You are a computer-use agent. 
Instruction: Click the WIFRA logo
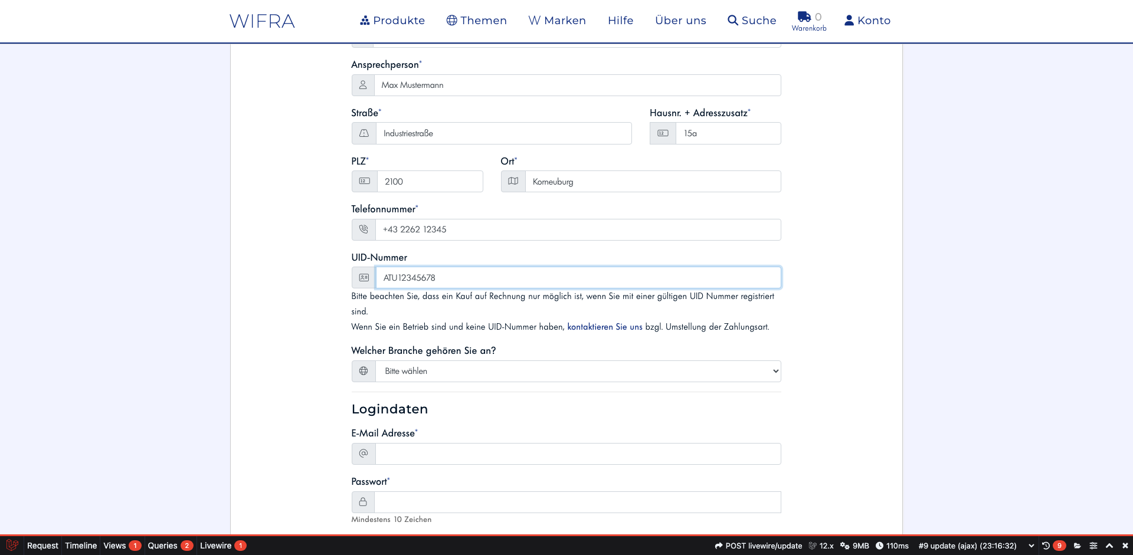pyautogui.click(x=262, y=21)
